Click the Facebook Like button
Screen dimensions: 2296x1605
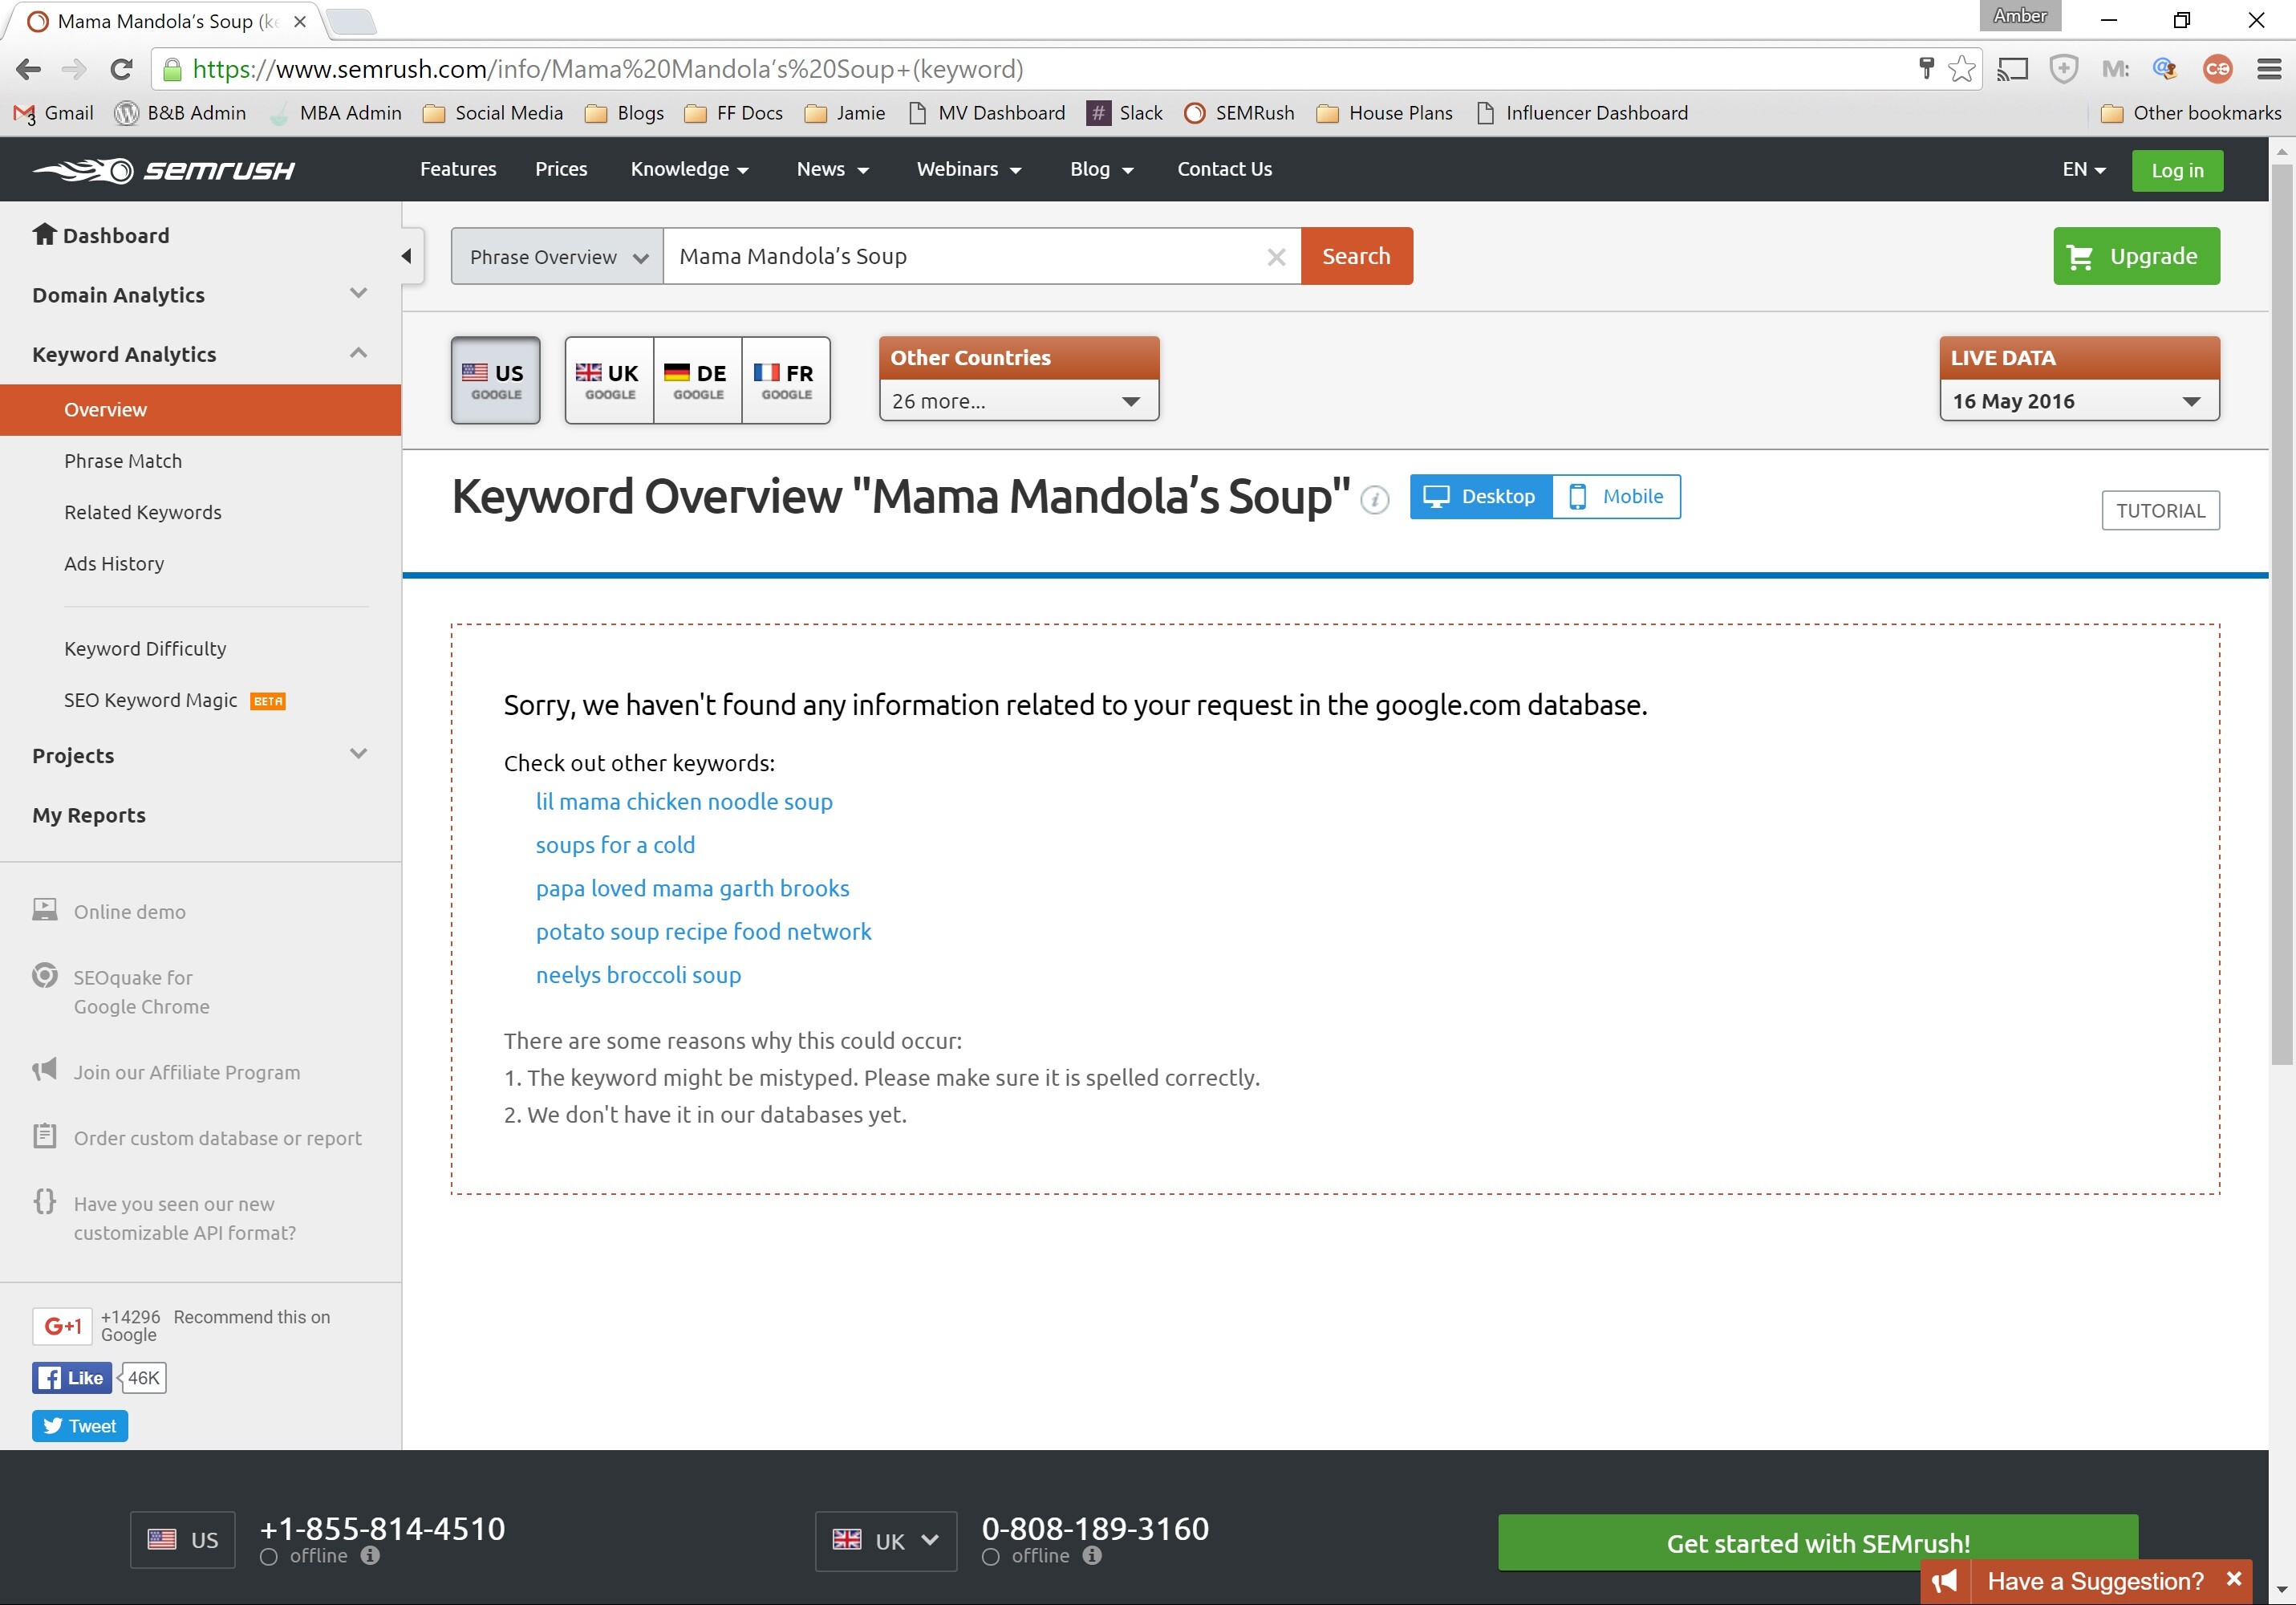[72, 1378]
